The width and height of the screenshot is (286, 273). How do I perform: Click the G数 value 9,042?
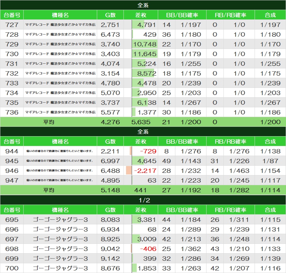110,249
